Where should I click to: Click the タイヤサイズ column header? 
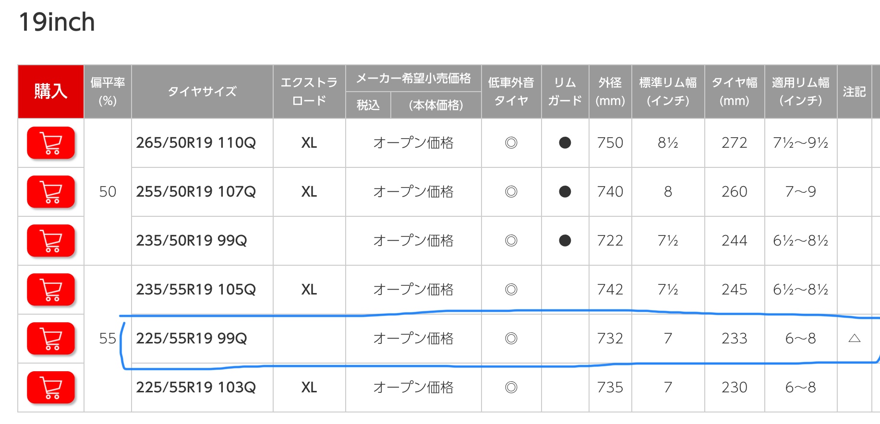click(x=202, y=92)
